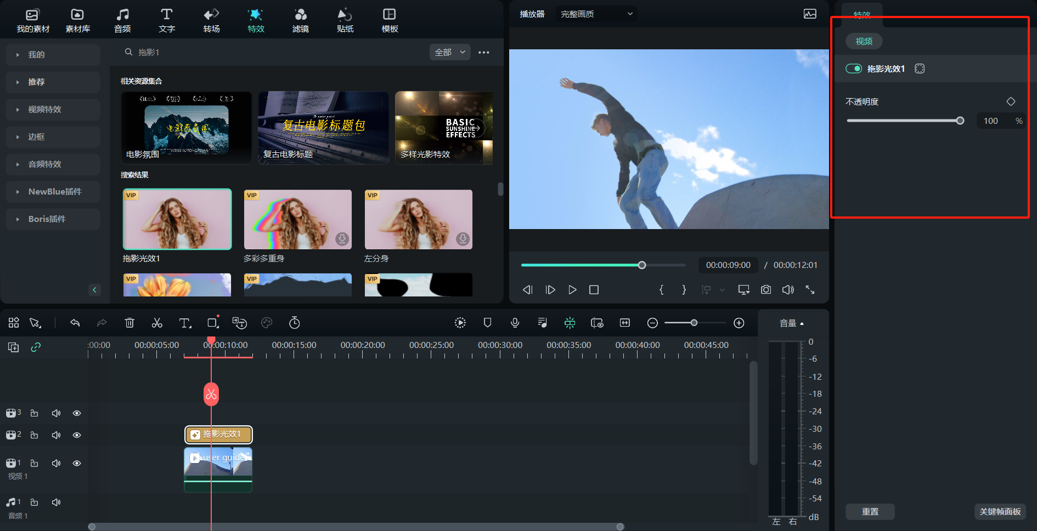Toggle track linking icon
Screen dimensions: 1037x531
point(36,347)
